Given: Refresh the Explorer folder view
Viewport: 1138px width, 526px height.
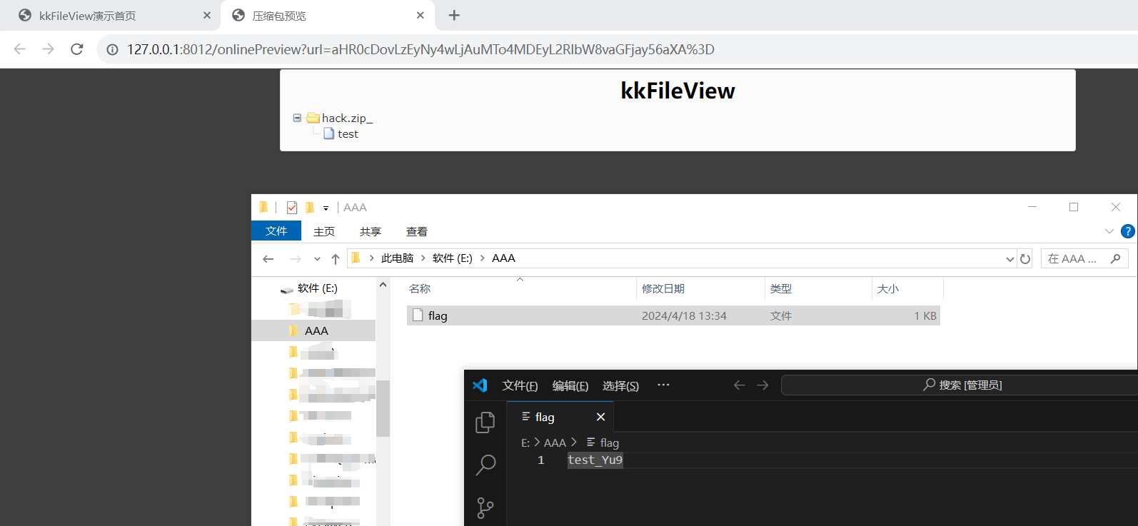Looking at the screenshot, I should coord(1025,259).
